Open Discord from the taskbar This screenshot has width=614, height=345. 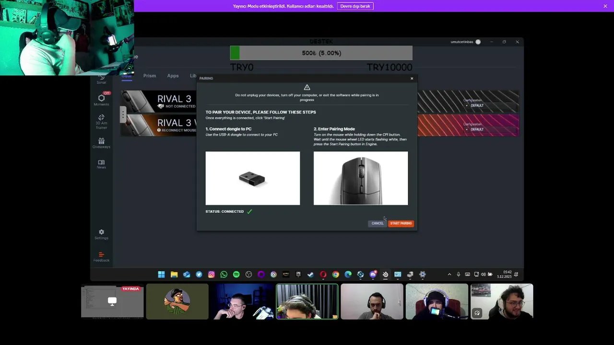[x=373, y=275]
